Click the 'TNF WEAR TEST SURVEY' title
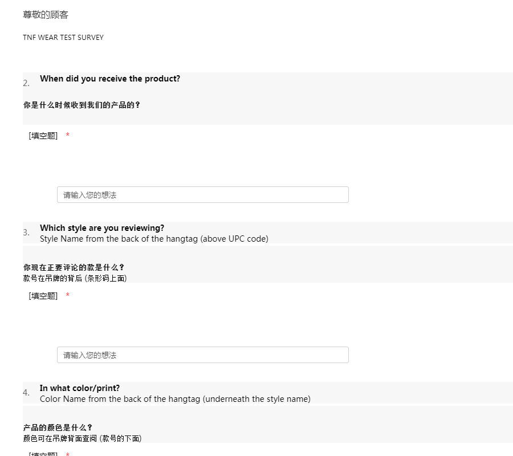The height and width of the screenshot is (456, 513). tap(63, 38)
